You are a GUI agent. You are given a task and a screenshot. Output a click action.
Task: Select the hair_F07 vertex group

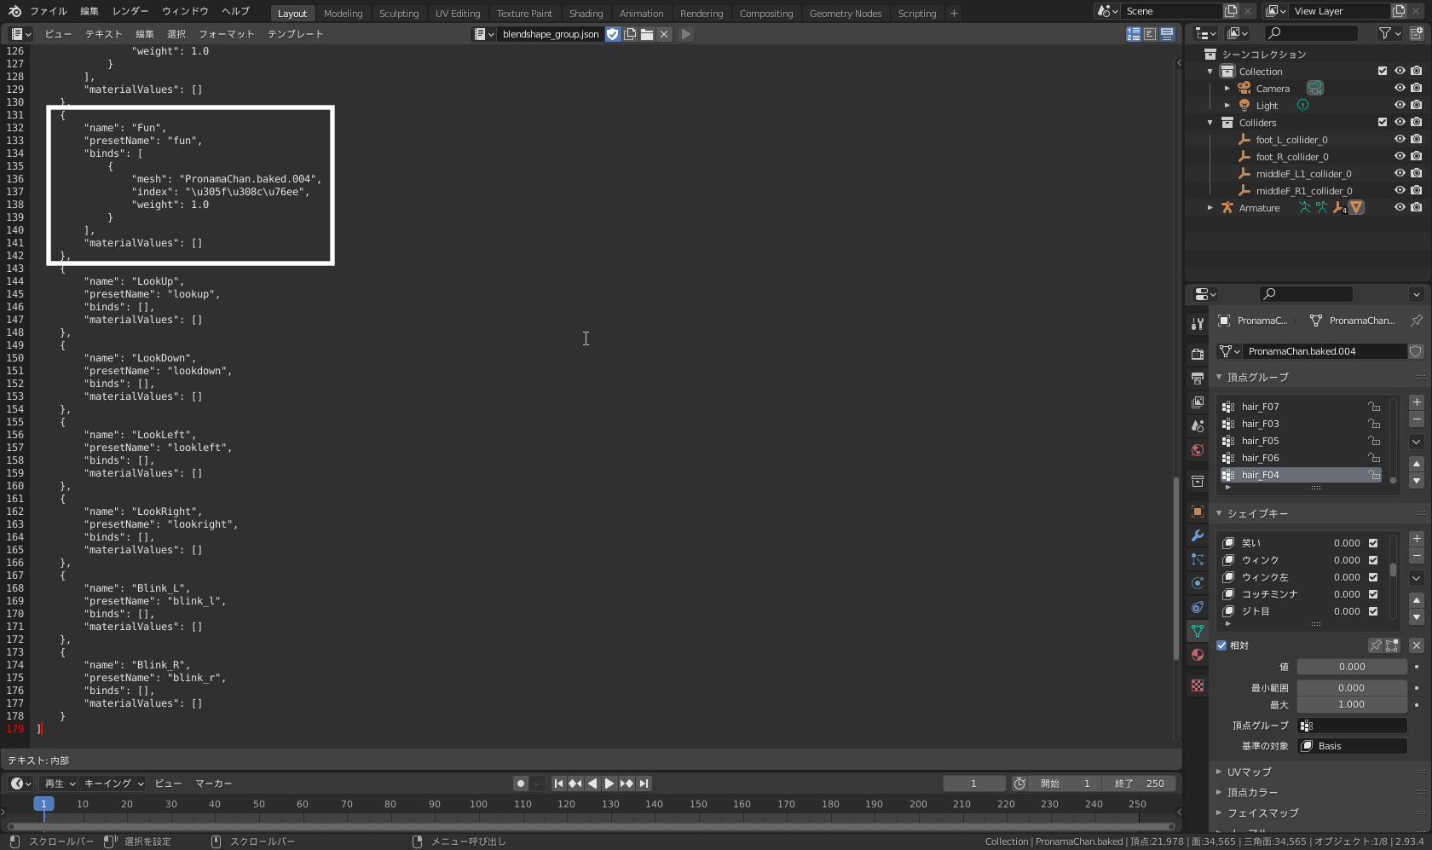1302,407
